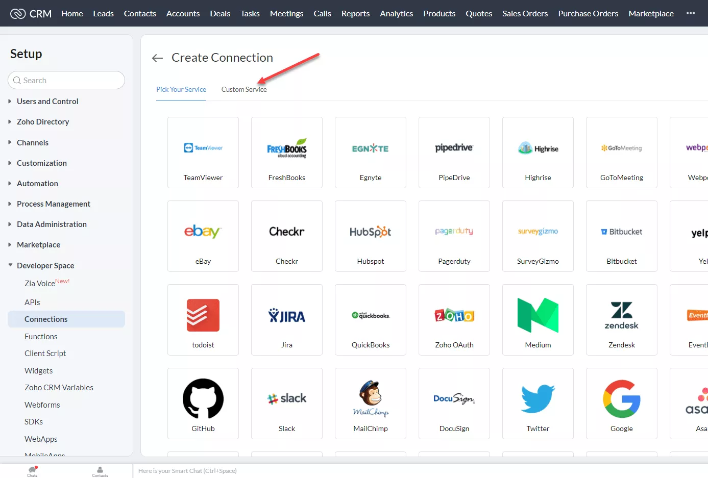Click the Smart Chat input bar
This screenshot has height=478, width=708.
[420, 471]
